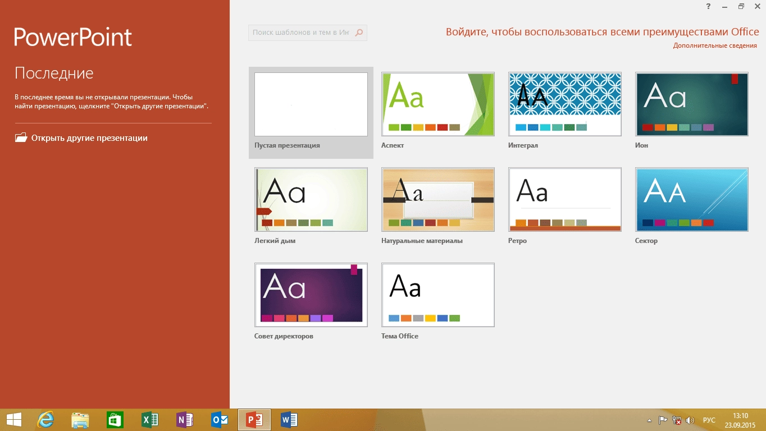The height and width of the screenshot is (431, 766).
Task: Click the Интеграл label text
Action: tap(523, 145)
